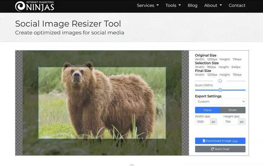Click the 'Original Size' label
This screenshot has width=263, height=166.
tap(206, 55)
